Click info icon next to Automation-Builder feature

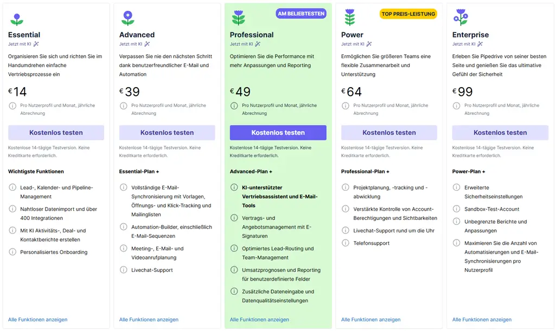(x=123, y=227)
